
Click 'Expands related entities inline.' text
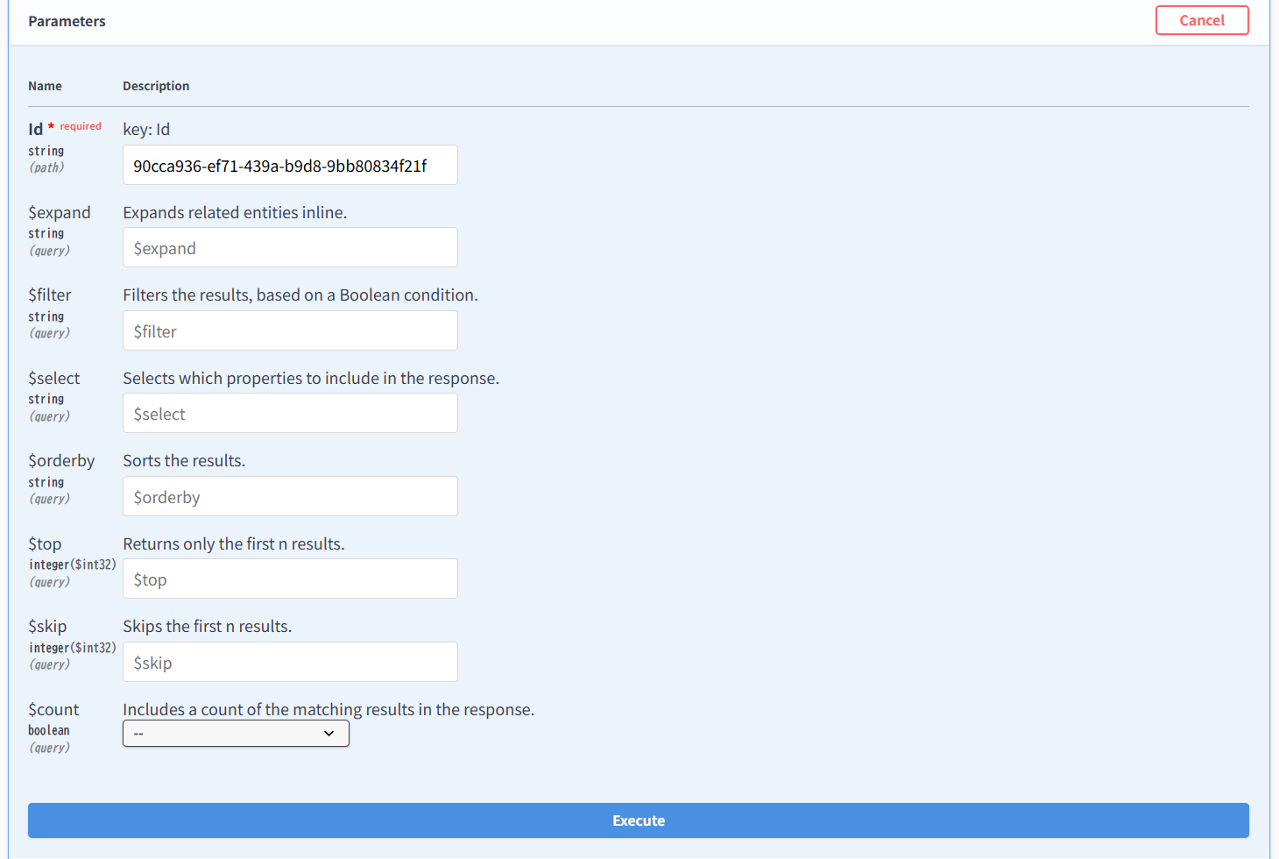click(235, 212)
